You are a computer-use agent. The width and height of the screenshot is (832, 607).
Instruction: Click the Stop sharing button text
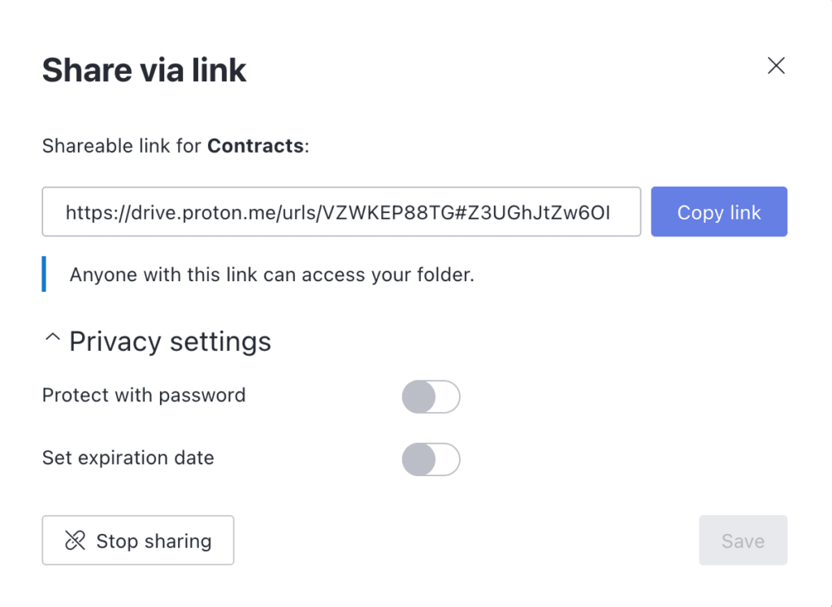point(154,541)
